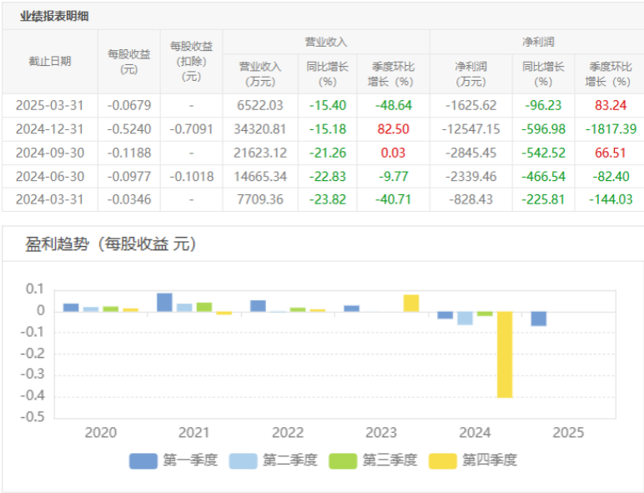644x493 pixels.
Task: Click profit growth value -542.52
Action: point(543,153)
